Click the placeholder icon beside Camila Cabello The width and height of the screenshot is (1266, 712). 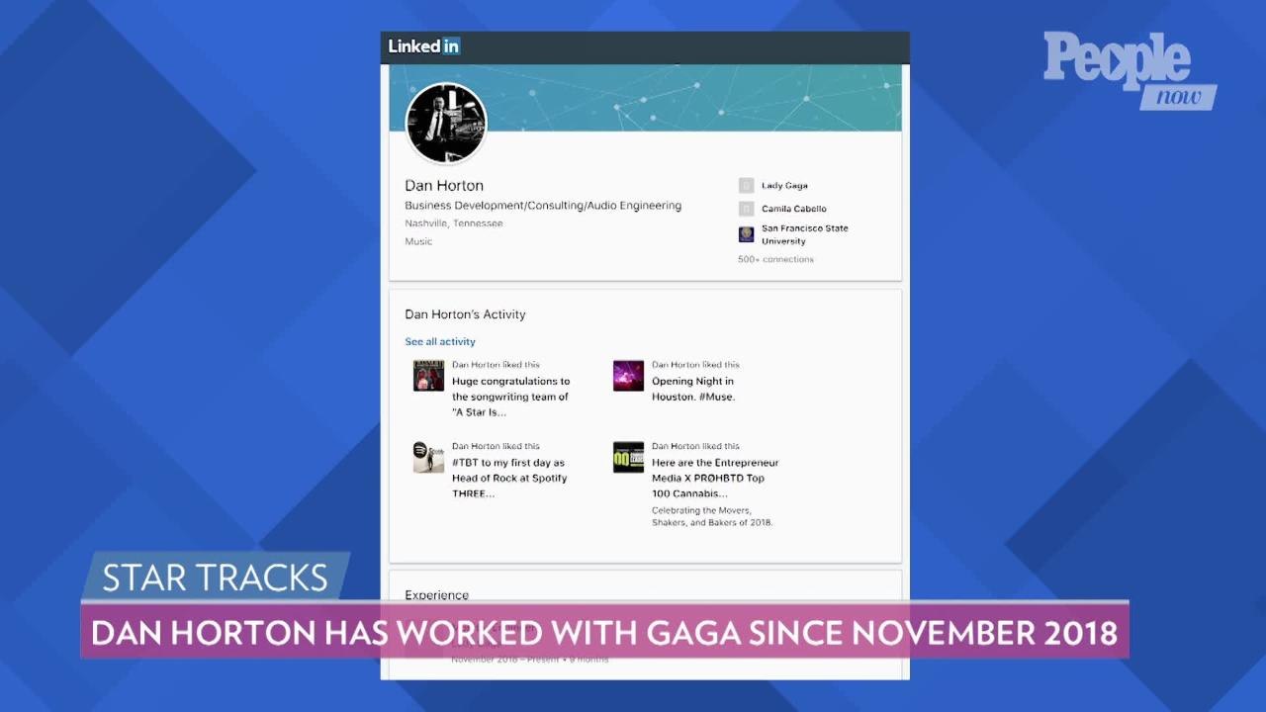[x=746, y=209]
